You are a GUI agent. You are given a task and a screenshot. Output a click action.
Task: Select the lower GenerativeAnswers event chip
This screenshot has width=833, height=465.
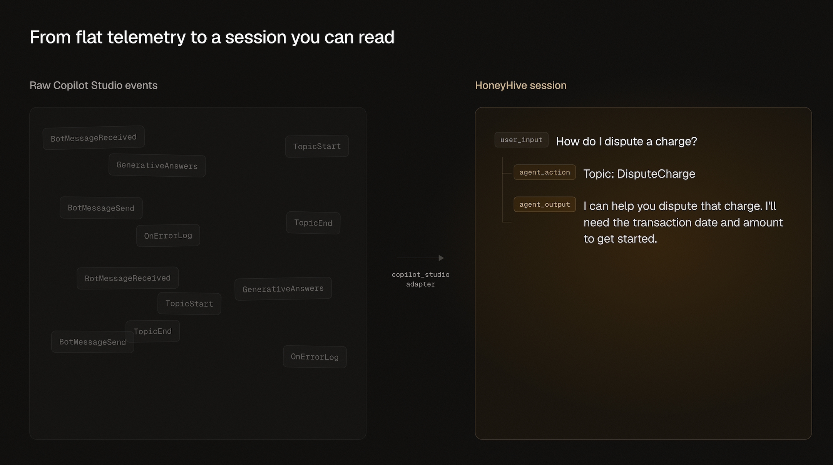[x=283, y=289]
